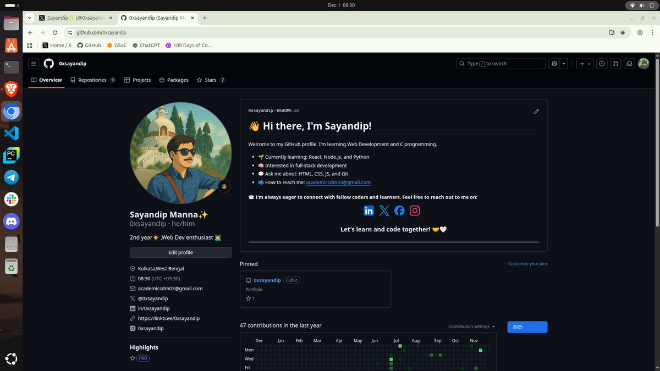The width and height of the screenshot is (660, 371).
Task: Open the Pull Requests icon in header
Action: point(615,63)
